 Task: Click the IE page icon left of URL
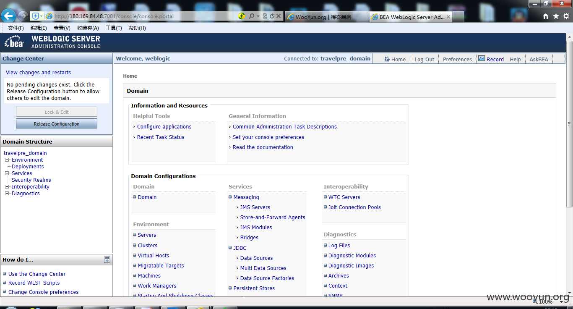[x=49, y=16]
